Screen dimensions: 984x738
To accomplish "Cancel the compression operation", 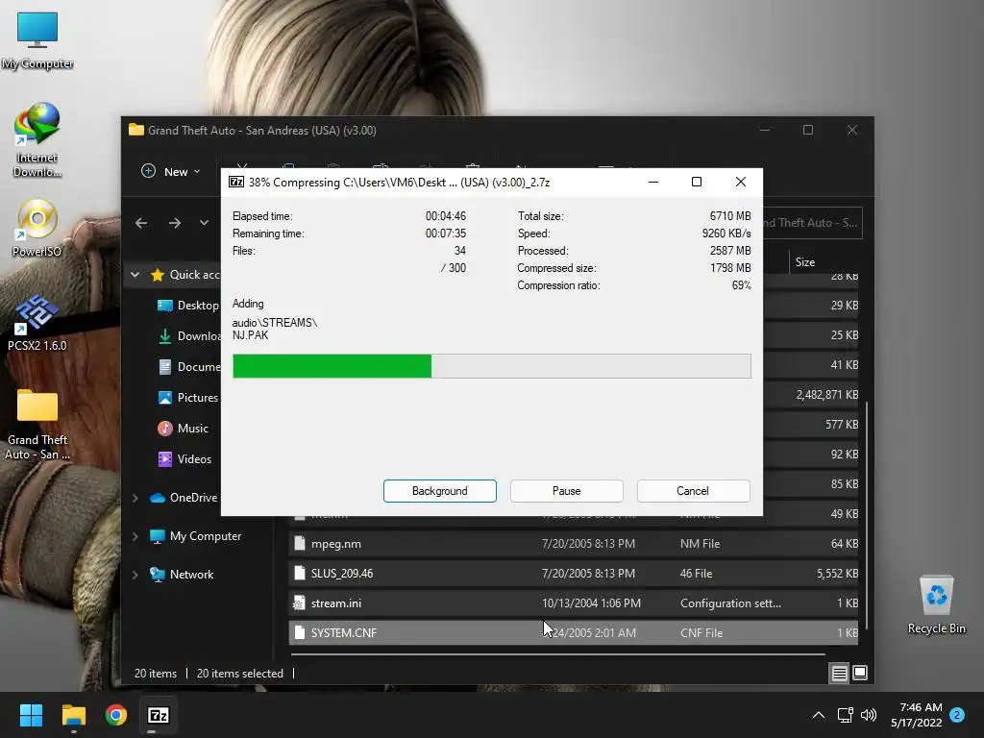I will click(693, 491).
